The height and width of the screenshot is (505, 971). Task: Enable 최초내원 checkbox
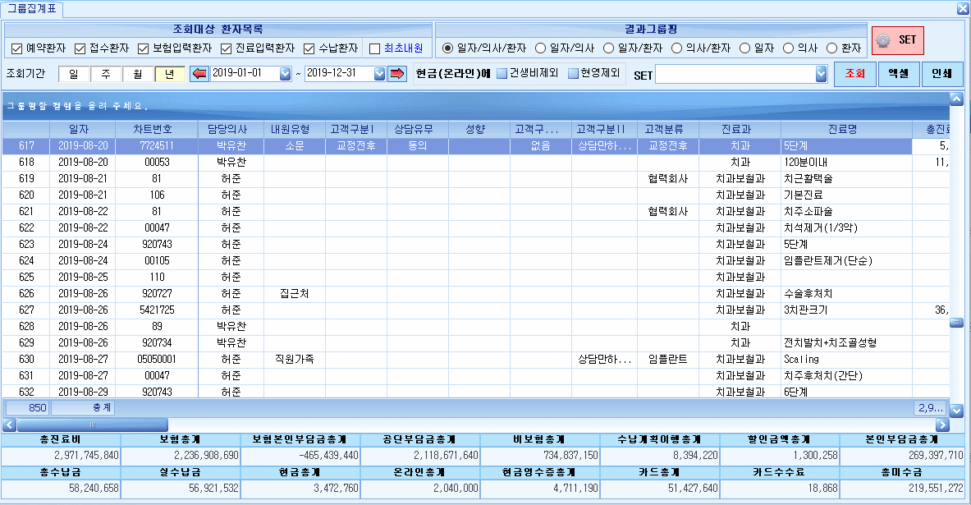coord(374,48)
